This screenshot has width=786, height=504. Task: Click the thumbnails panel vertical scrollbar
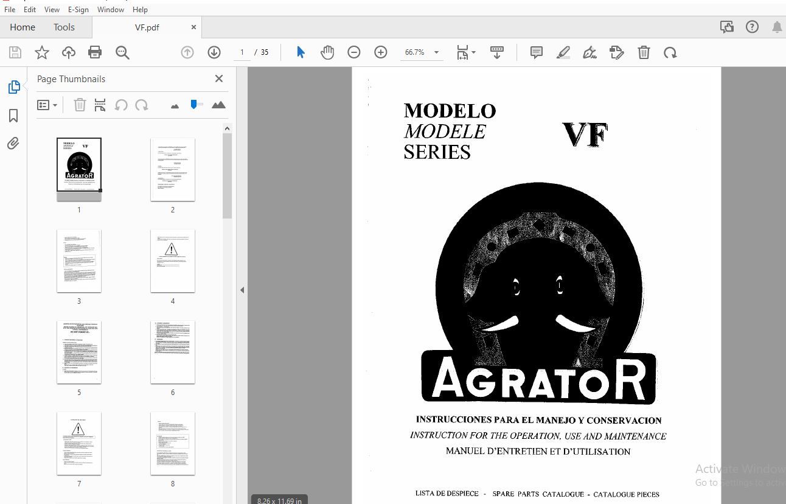tap(228, 176)
